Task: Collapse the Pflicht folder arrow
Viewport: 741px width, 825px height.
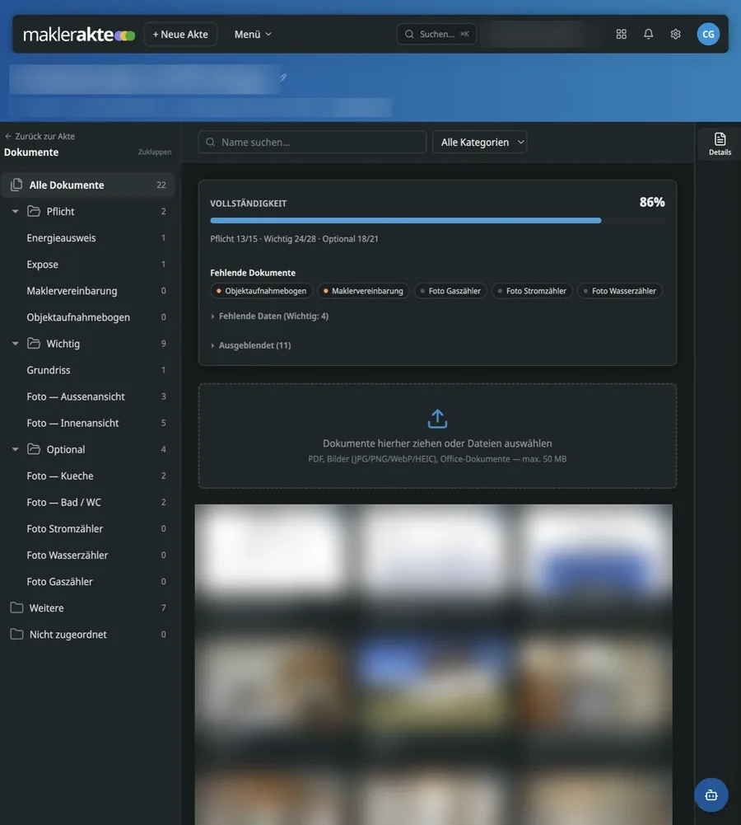Action: tap(16, 212)
